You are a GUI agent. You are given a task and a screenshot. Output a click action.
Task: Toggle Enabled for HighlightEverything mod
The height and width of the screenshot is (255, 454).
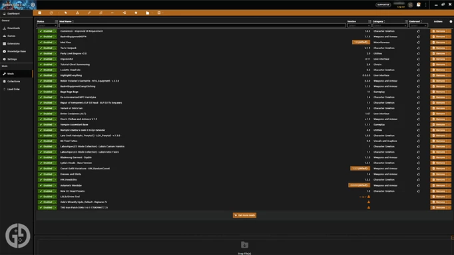[x=46, y=76]
